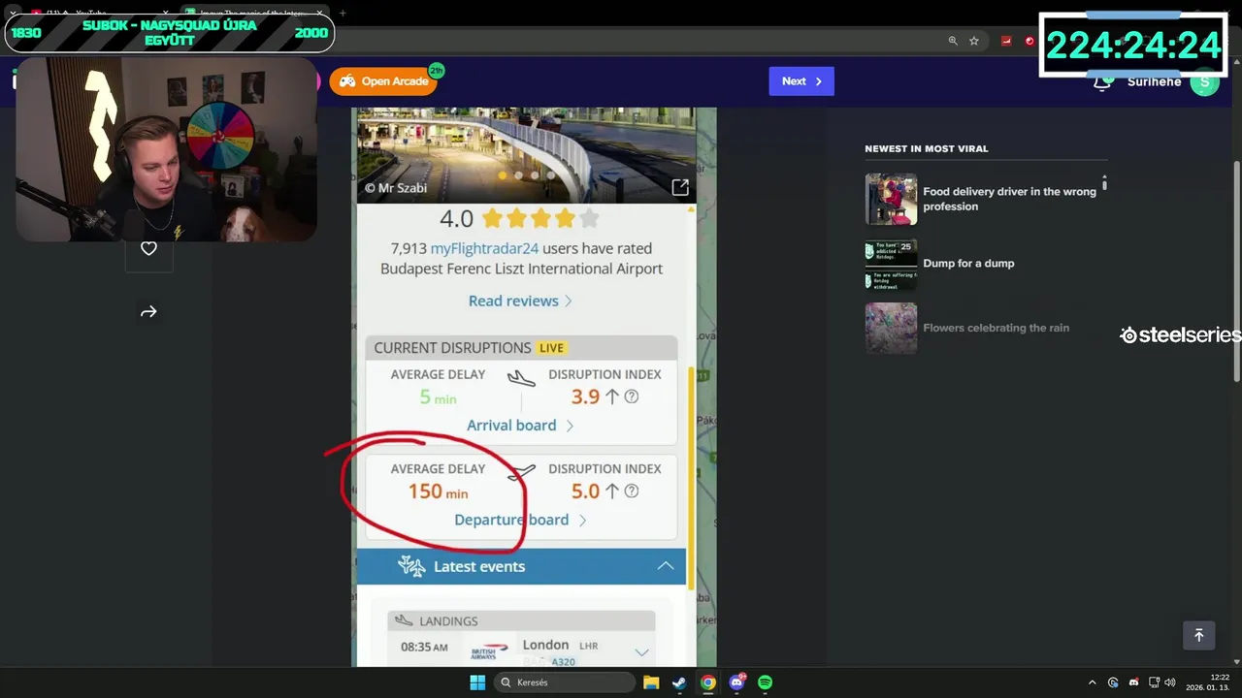Click the Latest events airplanes icon

(411, 566)
